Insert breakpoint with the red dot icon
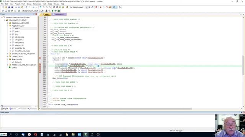The width and height of the screenshot is (245, 137). coord(100,7)
